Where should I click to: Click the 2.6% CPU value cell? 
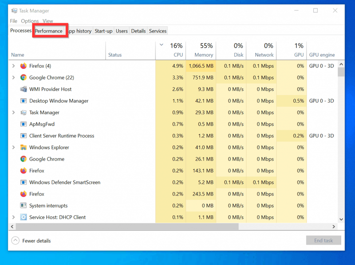(171, 89)
